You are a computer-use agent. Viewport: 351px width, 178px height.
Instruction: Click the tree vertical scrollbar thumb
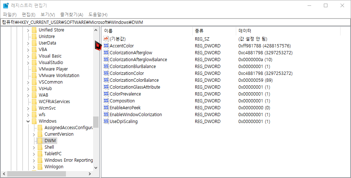tap(96, 122)
